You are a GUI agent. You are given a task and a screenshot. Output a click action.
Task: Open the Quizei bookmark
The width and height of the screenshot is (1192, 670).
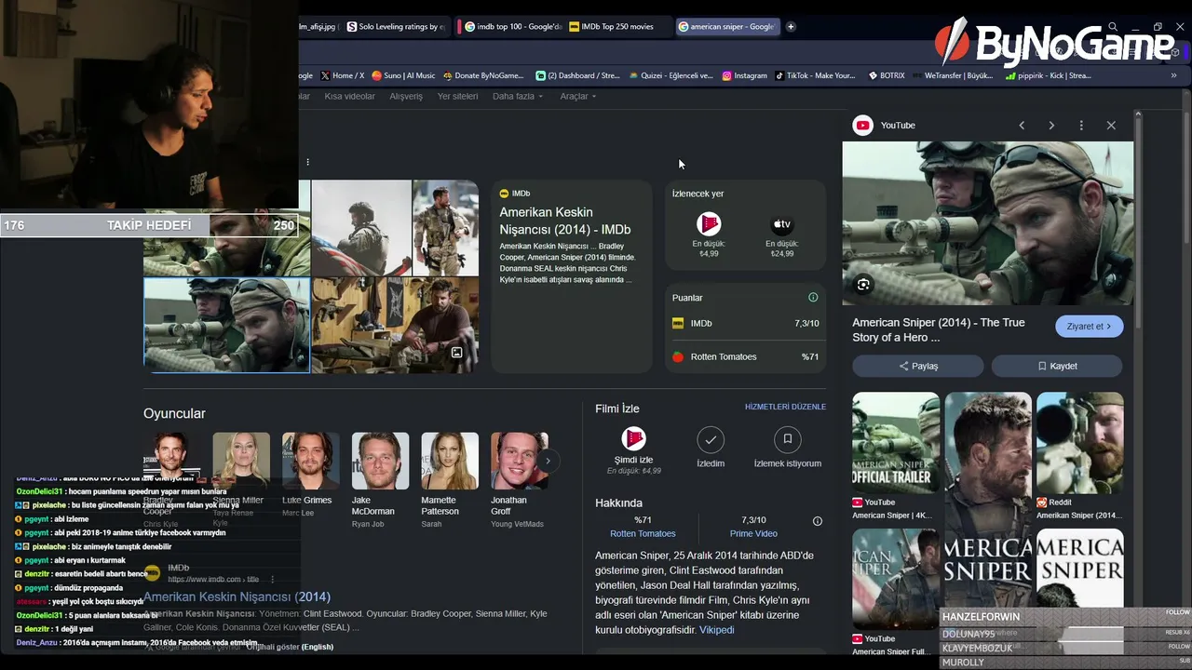670,75
